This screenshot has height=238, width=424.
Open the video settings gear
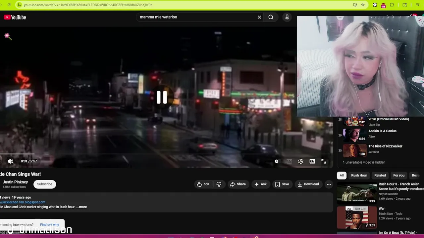(301, 161)
